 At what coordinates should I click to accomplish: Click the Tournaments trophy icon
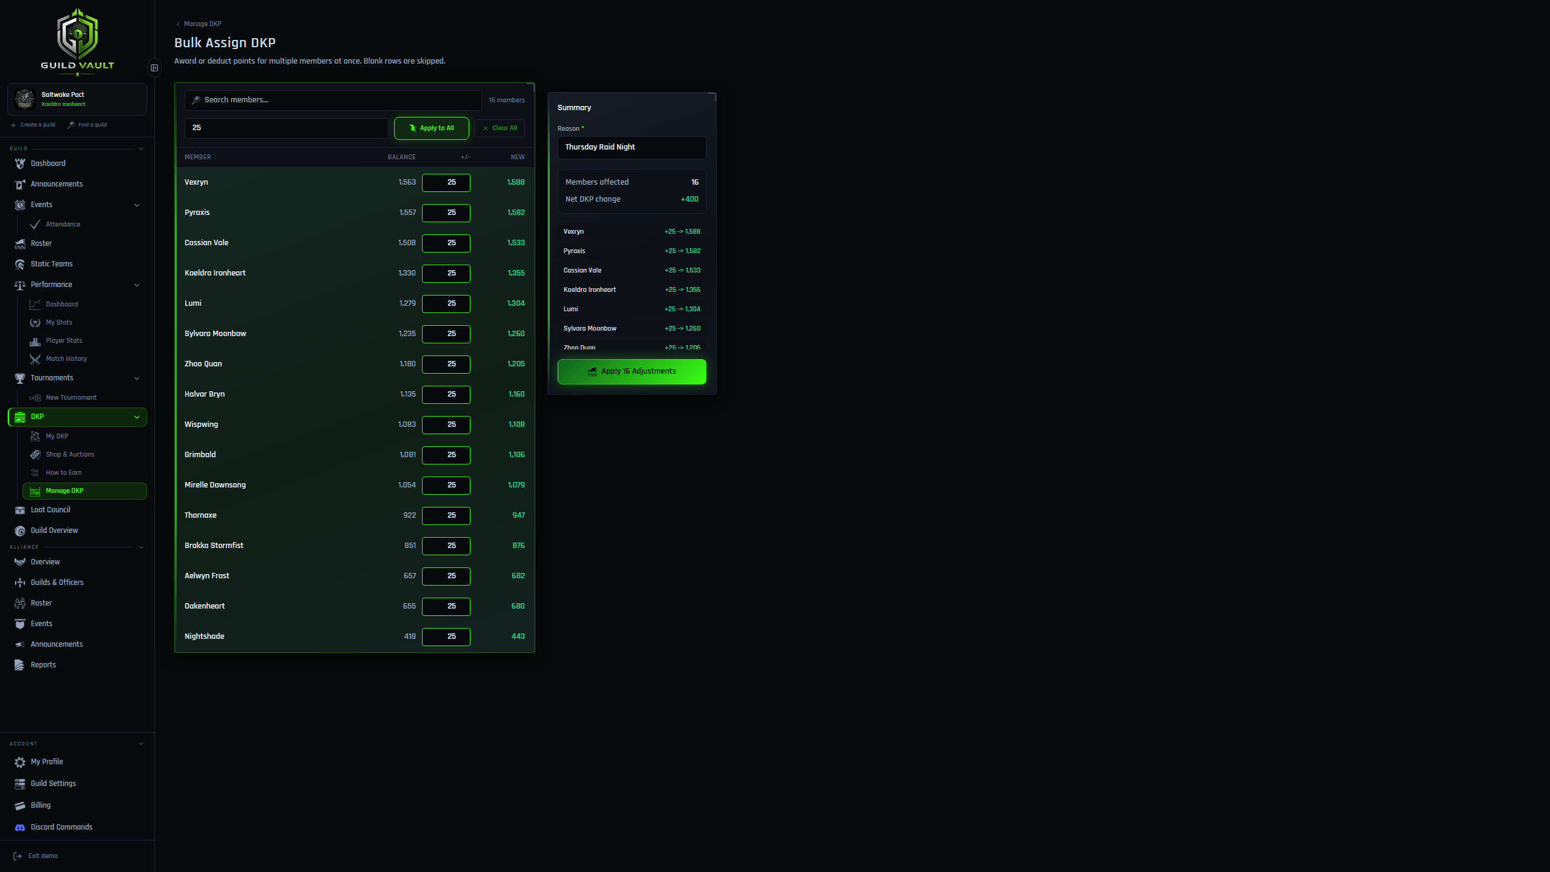pyautogui.click(x=20, y=378)
